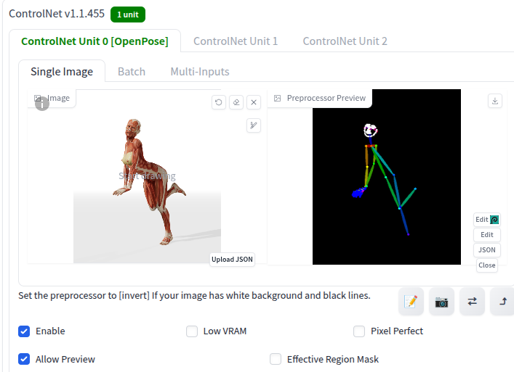Turn on Pixel Perfect
Image resolution: width=514 pixels, height=372 pixels.
359,331
